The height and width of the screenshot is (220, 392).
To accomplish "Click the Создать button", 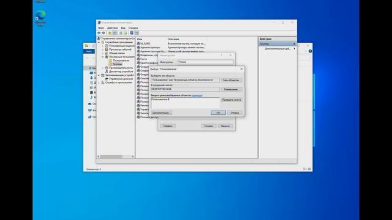I will click(x=209, y=126).
